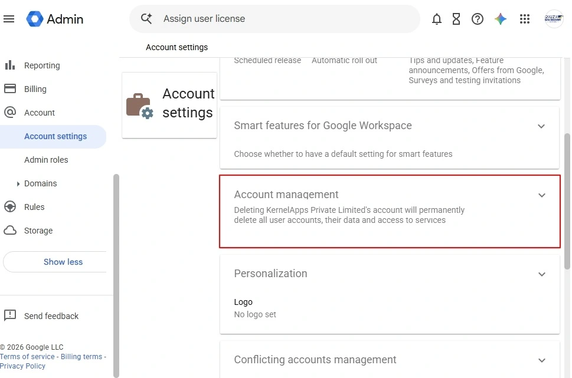Click 'Choose whether to have a default setting' text
This screenshot has height=378, width=572.
(x=343, y=154)
